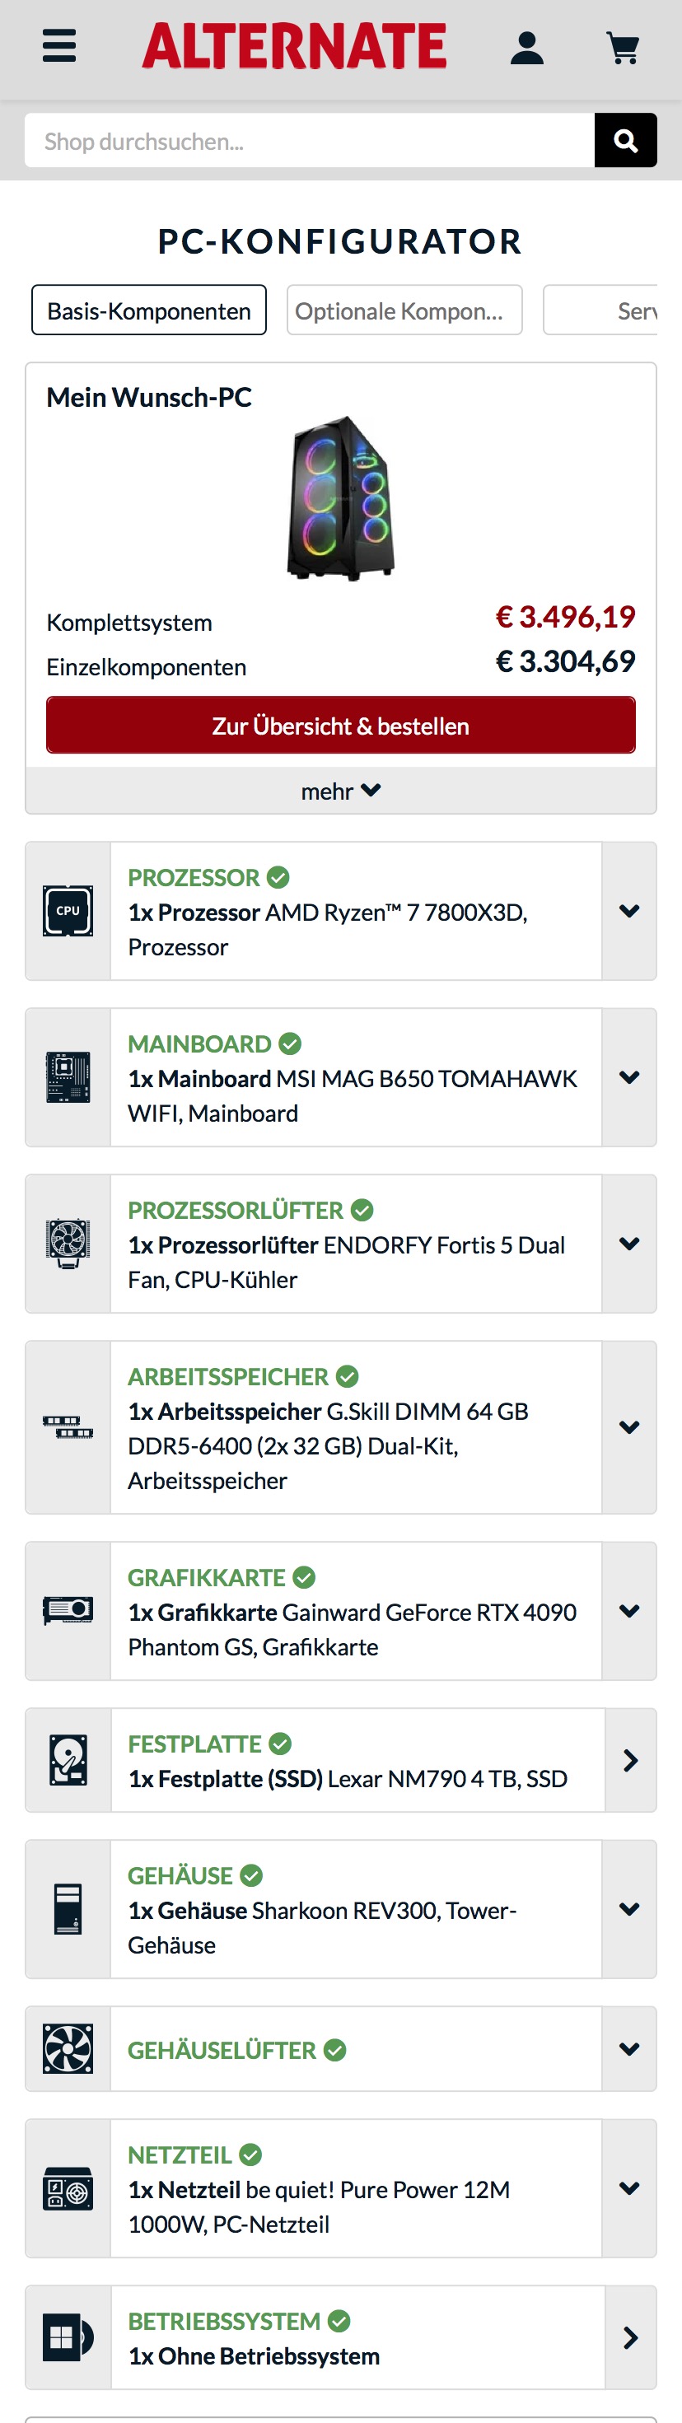This screenshot has height=2423, width=682.
Task: Click the power supply icon
Action: click(x=68, y=2187)
